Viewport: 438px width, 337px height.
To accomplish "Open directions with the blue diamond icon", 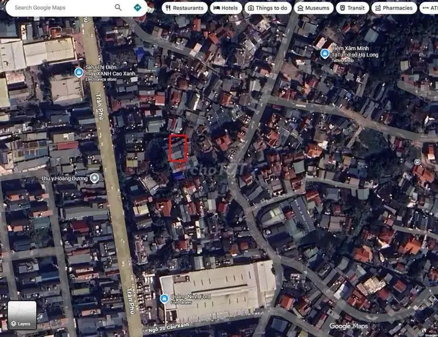I will coord(137,7).
